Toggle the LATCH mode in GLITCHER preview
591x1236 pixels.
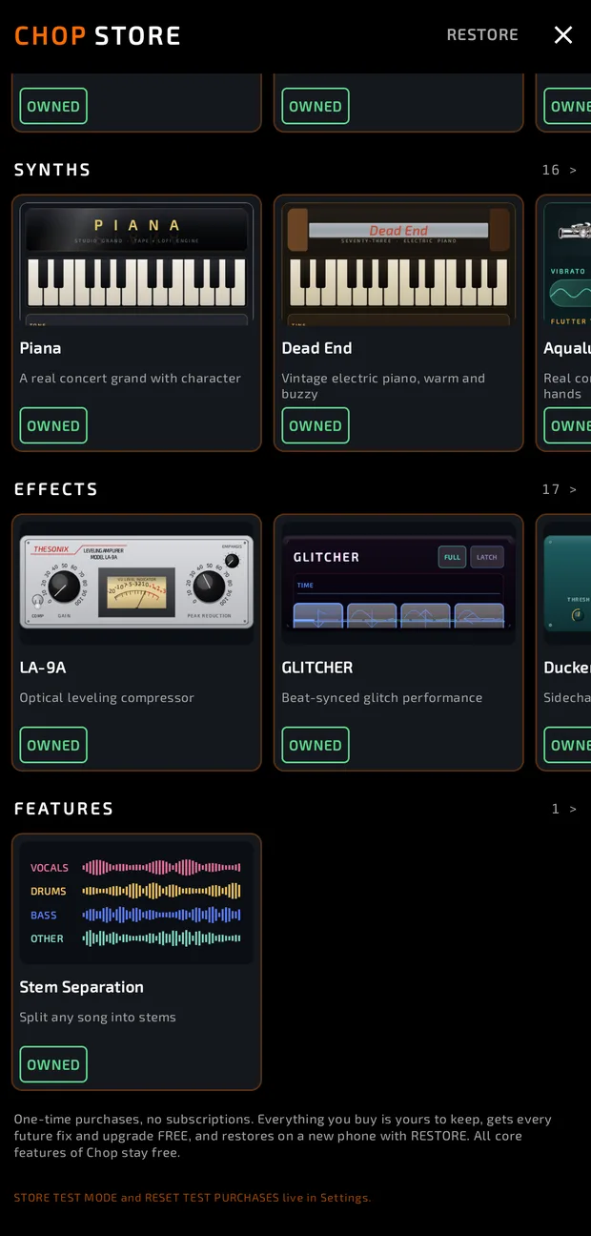click(487, 557)
